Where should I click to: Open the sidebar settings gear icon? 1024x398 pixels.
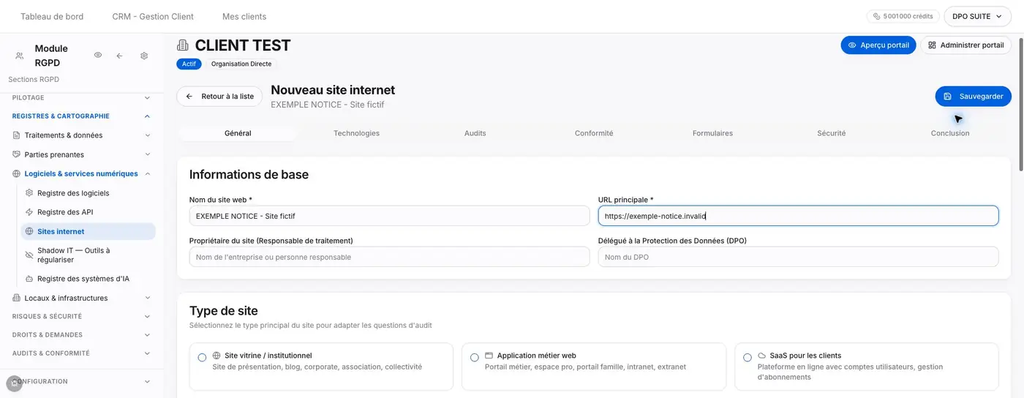(x=144, y=56)
